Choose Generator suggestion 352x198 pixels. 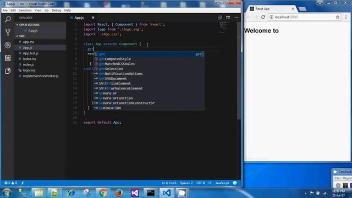(x=149, y=93)
